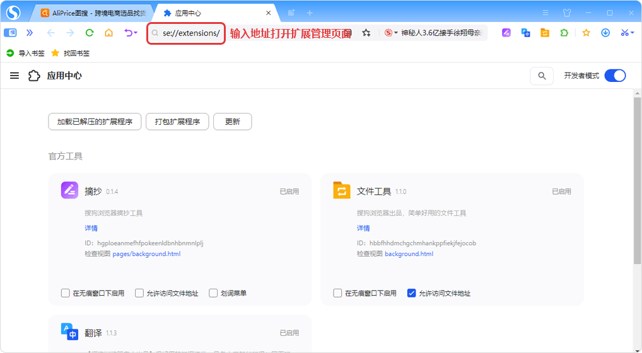Expand the Sogou search engine dropdown
The image size is (642, 353).
click(x=396, y=33)
